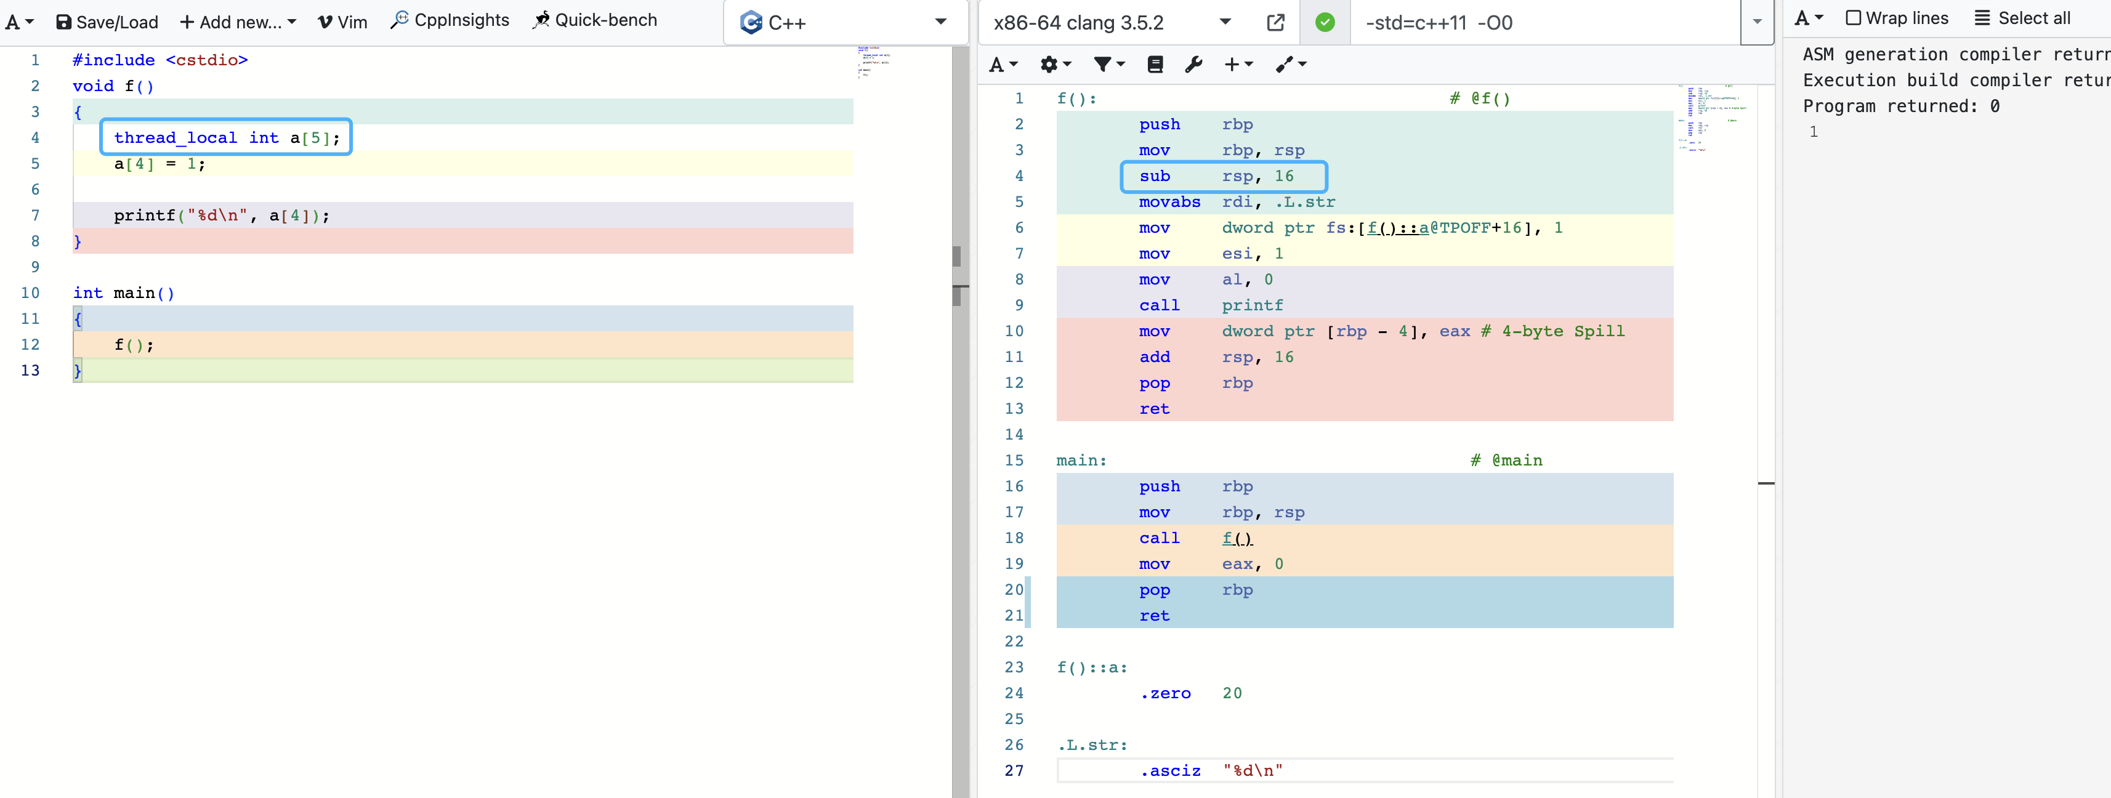The height and width of the screenshot is (798, 2111).
Task: Click the download/save icon in ASM panel
Action: coord(1155,63)
